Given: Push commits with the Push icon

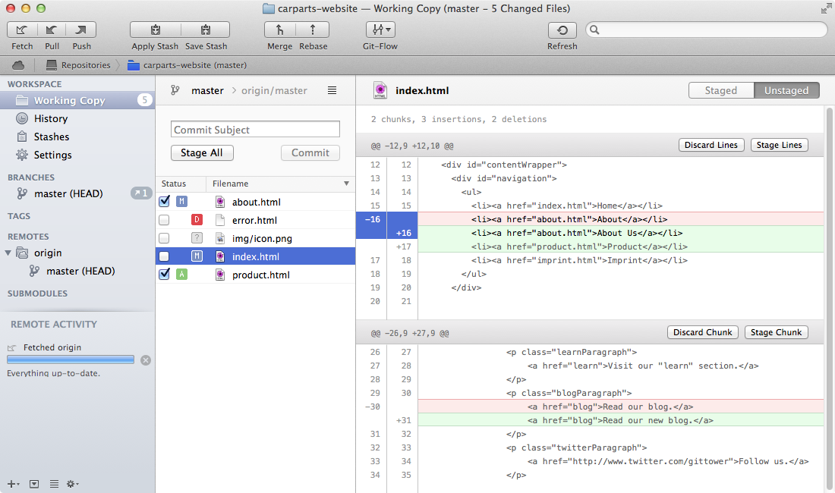Looking at the screenshot, I should pyautogui.click(x=81, y=30).
